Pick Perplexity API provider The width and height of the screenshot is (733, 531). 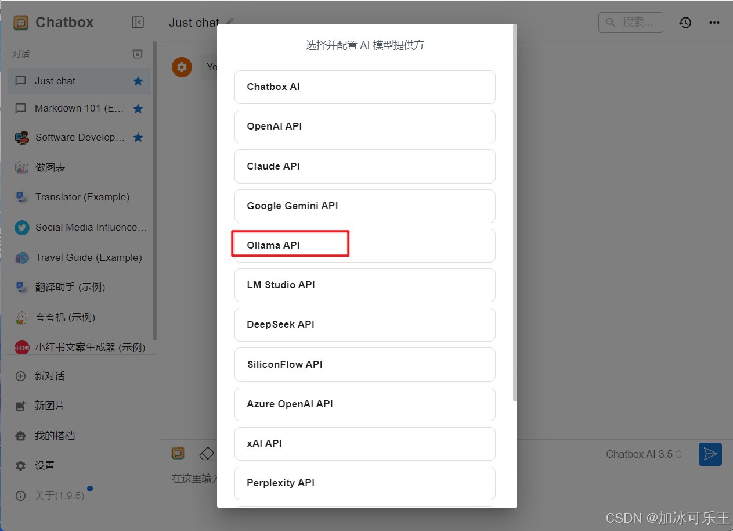[x=364, y=483]
